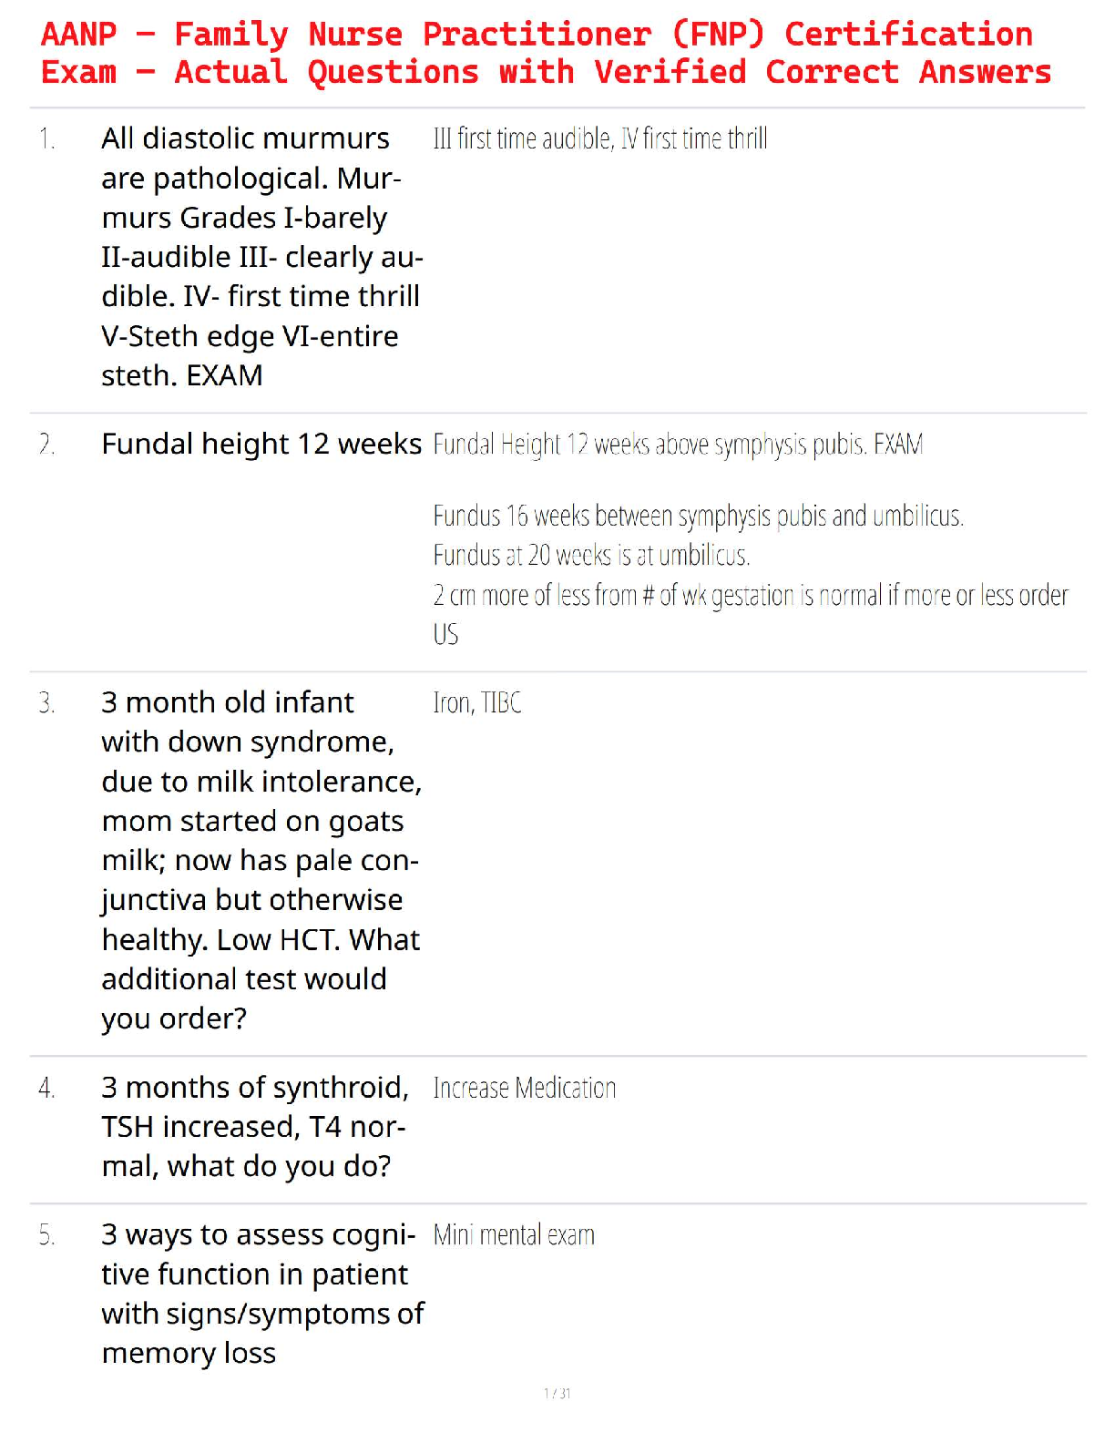Screen dimensions: 1115x1443
Task: Click the 'Fundus 16 weeks' answer line
Action: 698,517
